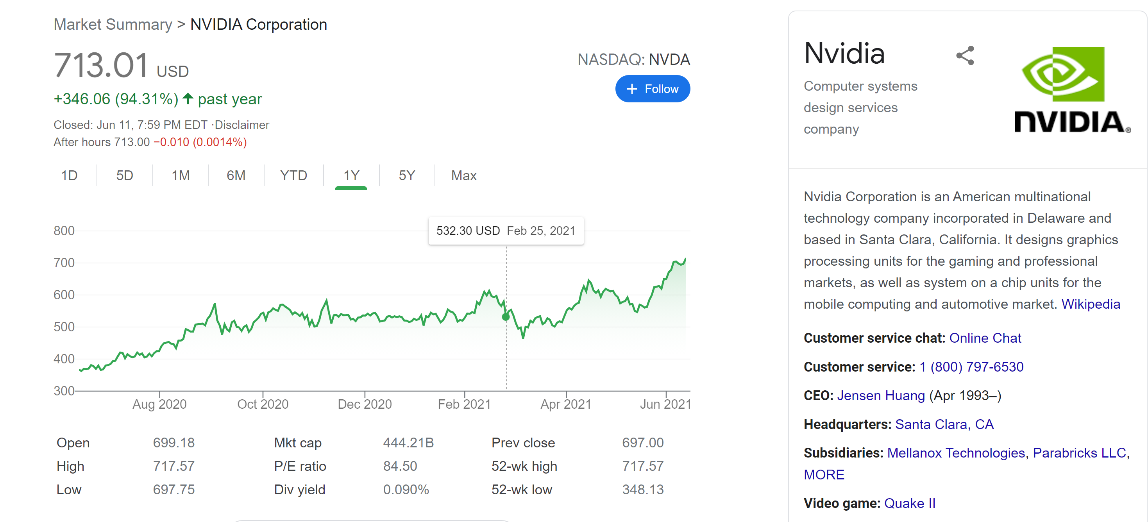Select the 5D time range tab
This screenshot has width=1148, height=522.
125,175
